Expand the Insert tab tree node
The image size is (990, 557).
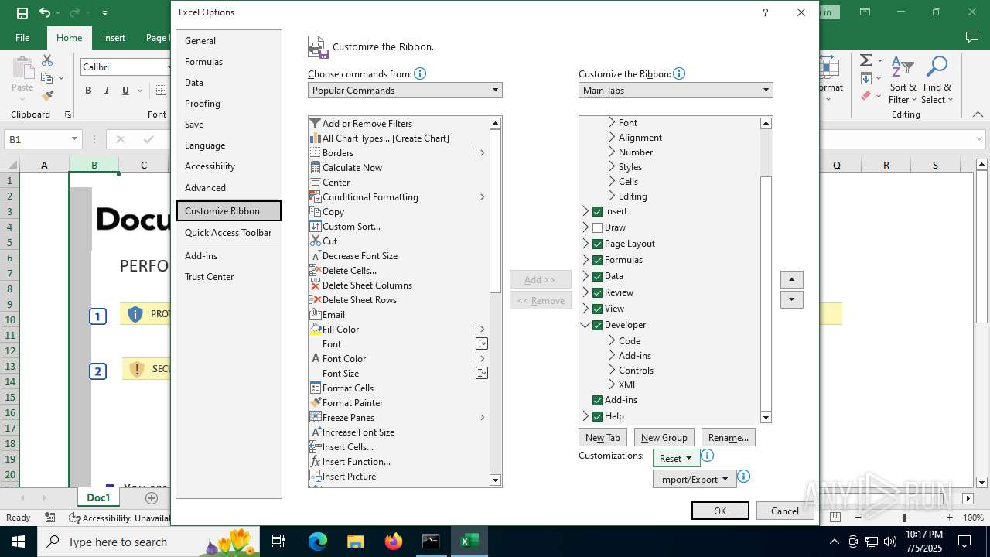point(585,211)
